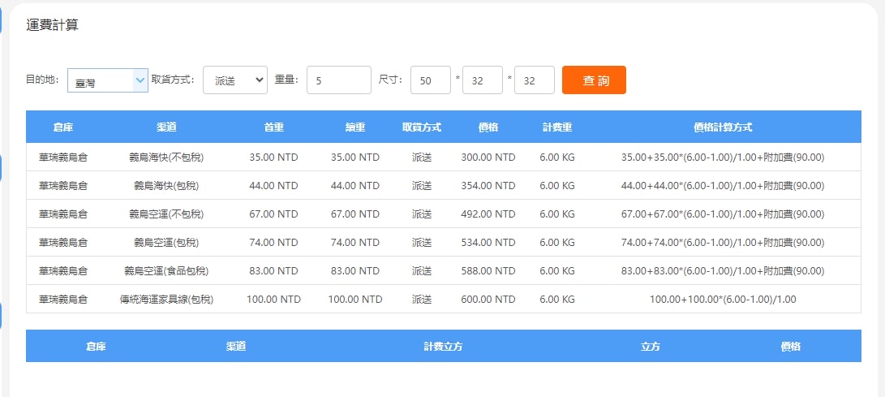Click 派送 in the 義烏空運(包稅) row
The image size is (885, 397).
click(422, 242)
